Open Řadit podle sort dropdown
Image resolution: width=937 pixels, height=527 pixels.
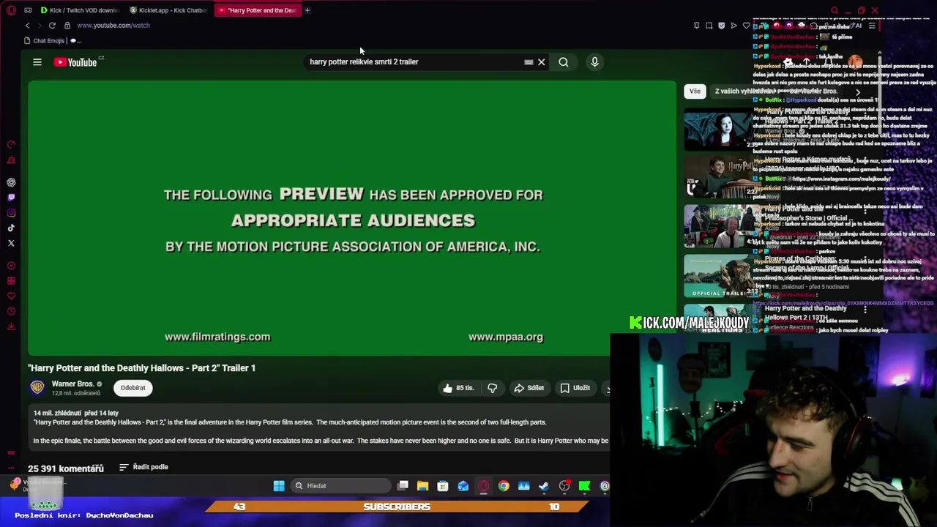[x=143, y=467]
